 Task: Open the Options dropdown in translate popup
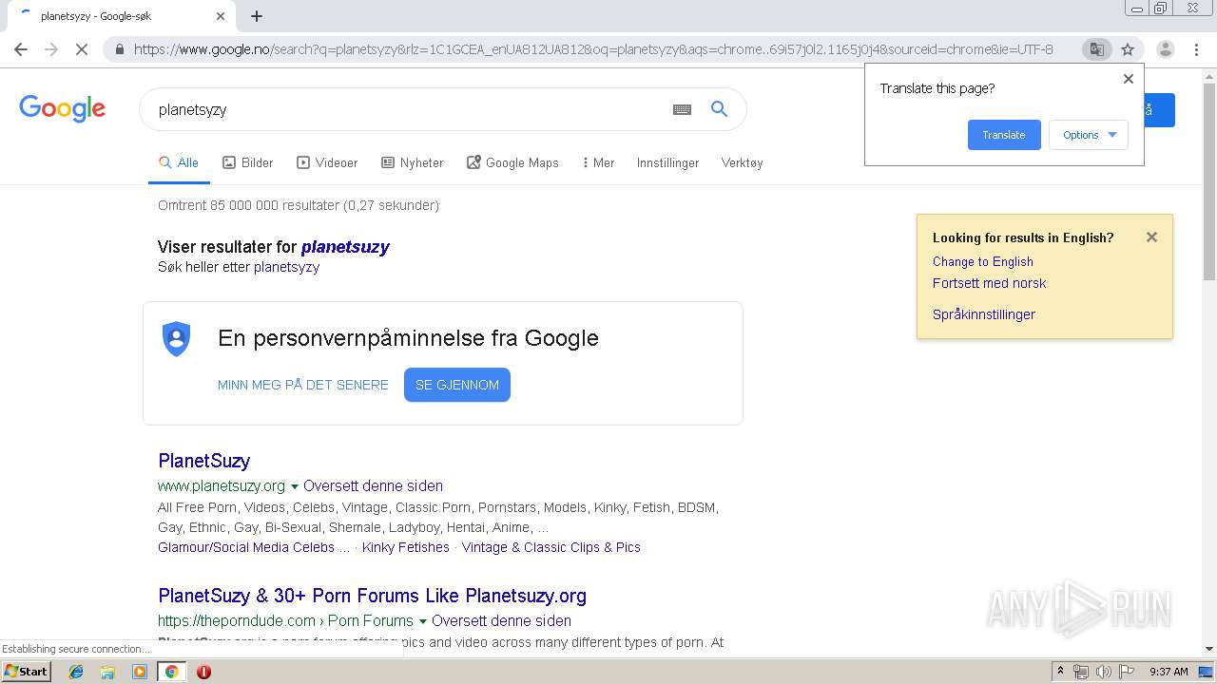pyautogui.click(x=1089, y=135)
